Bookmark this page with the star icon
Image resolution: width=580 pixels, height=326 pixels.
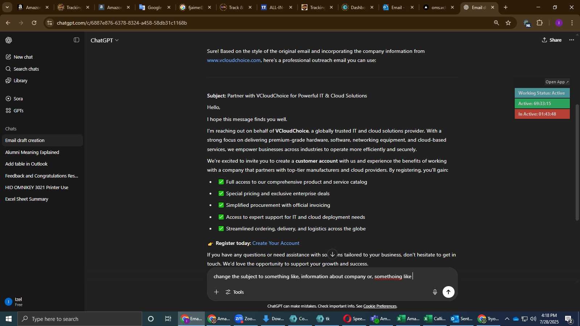508,23
